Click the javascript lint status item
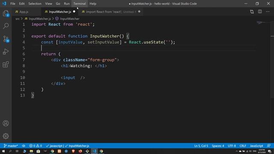 [x=54, y=146]
